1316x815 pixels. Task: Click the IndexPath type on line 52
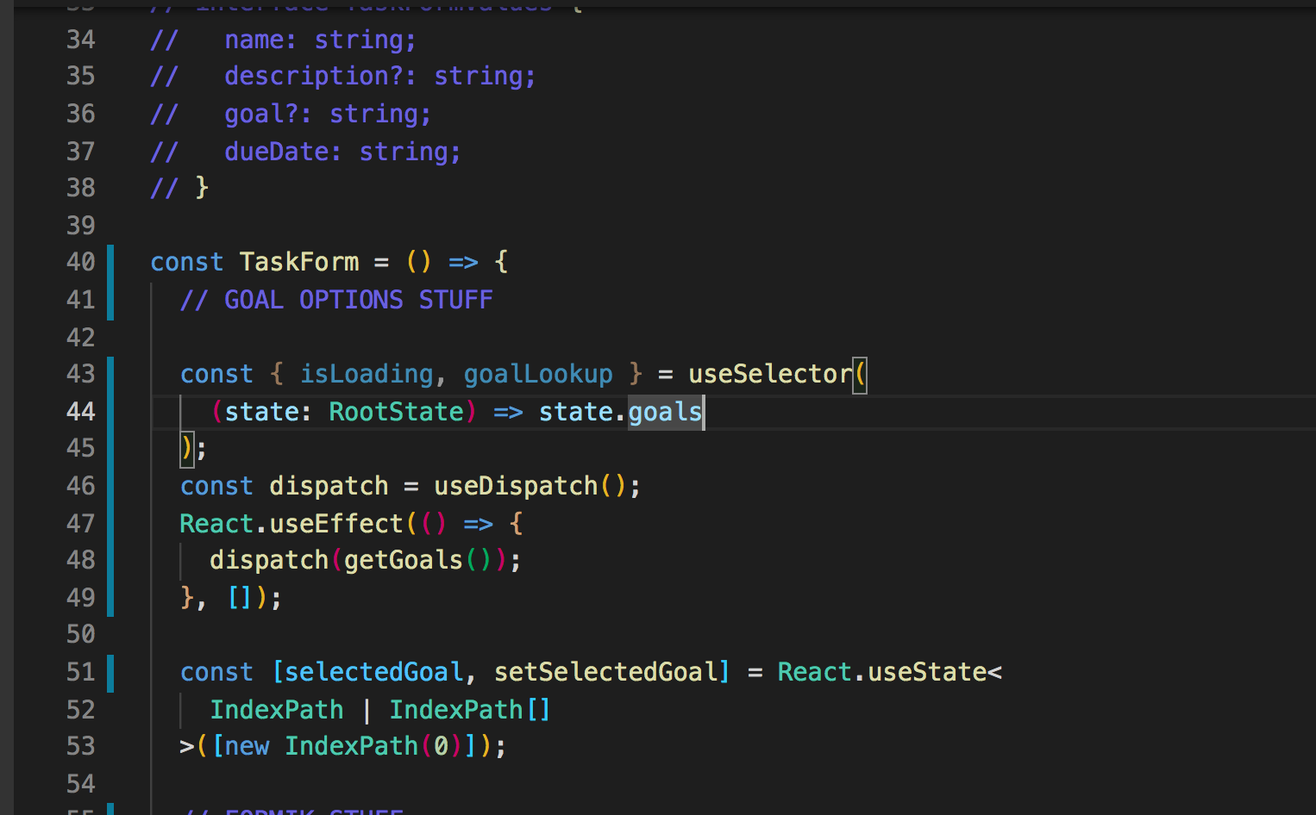pyautogui.click(x=276, y=709)
